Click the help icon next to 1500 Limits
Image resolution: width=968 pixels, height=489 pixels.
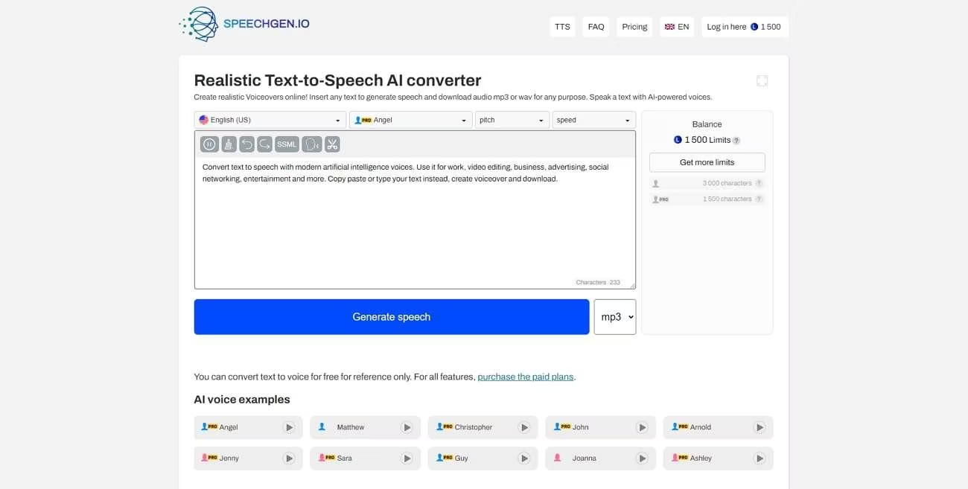(x=737, y=139)
